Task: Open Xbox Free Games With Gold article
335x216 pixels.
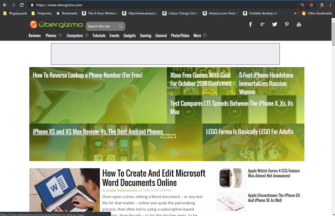Action: pos(201,79)
